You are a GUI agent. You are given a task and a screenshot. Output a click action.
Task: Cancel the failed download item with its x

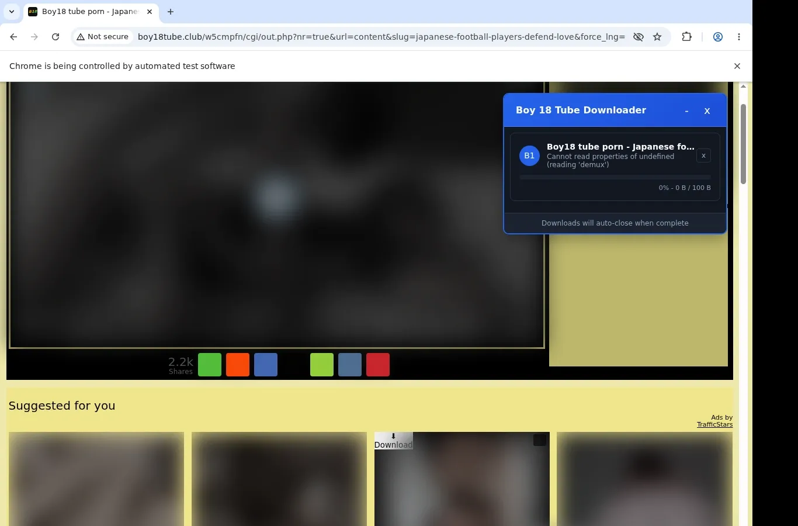tap(703, 155)
